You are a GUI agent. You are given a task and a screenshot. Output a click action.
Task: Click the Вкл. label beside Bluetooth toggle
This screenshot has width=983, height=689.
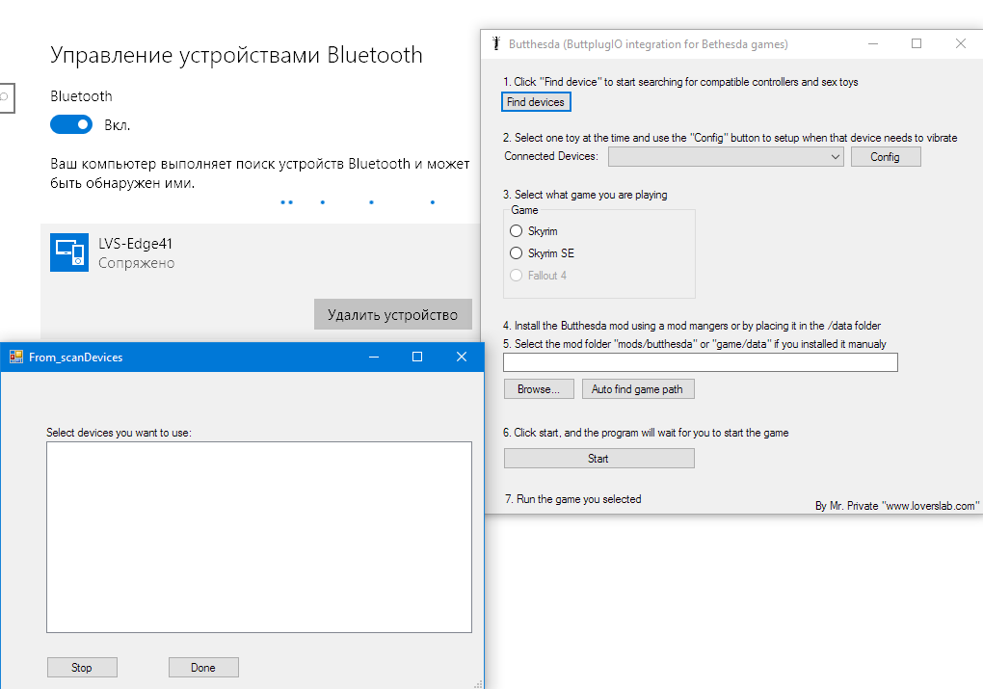coord(118,125)
